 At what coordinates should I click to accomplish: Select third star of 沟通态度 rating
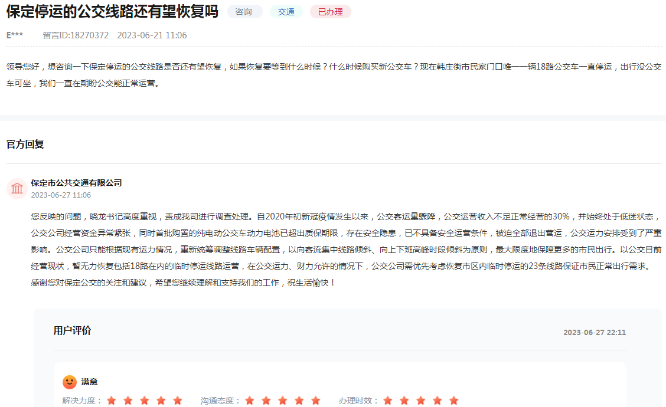point(283,401)
